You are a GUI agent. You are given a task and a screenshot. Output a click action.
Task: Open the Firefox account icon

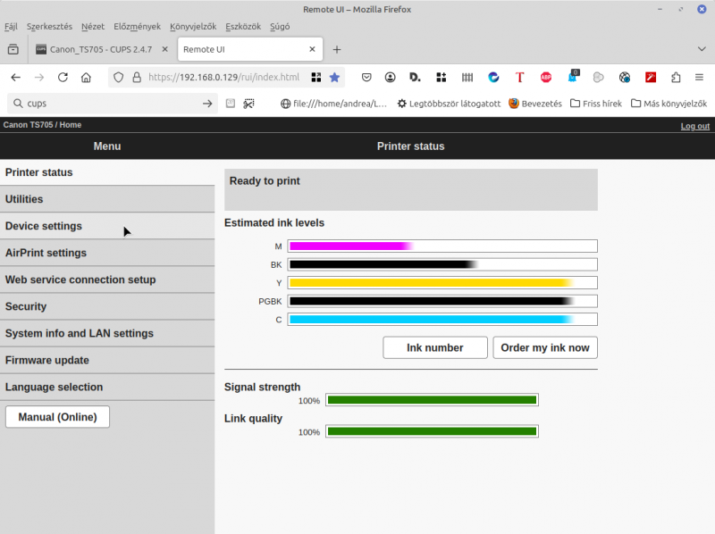pos(390,78)
